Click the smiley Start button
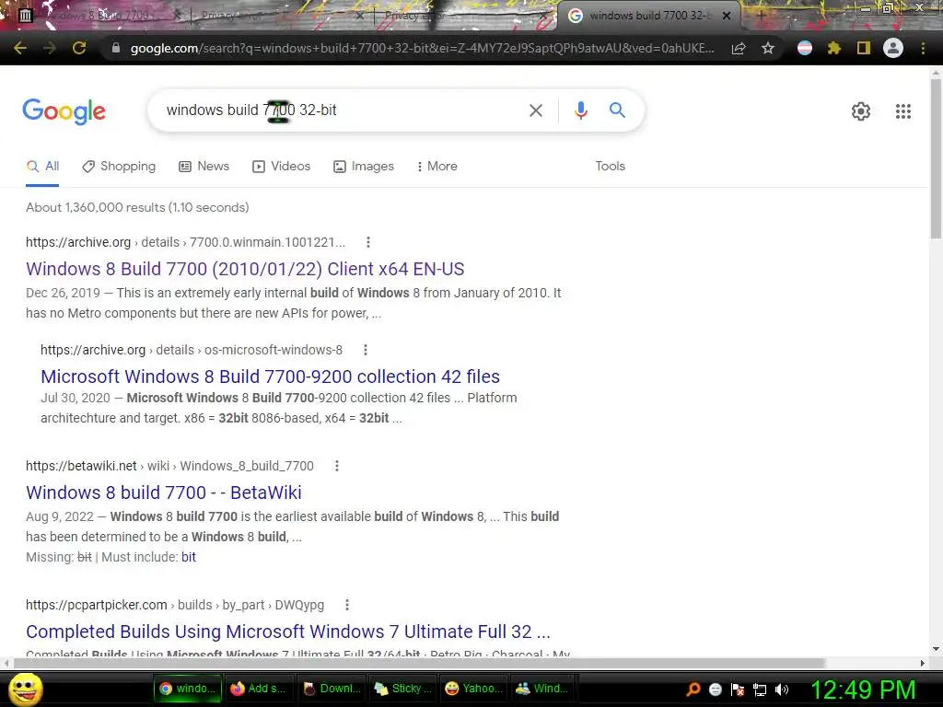This screenshot has width=943, height=707. click(x=25, y=689)
